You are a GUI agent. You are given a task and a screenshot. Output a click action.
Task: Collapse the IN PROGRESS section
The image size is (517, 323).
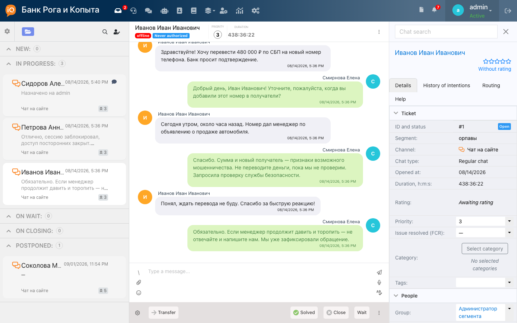9,64
